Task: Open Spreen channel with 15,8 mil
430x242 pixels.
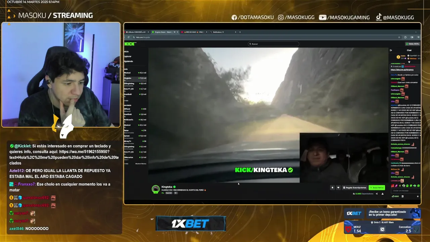Action: pyautogui.click(x=135, y=136)
